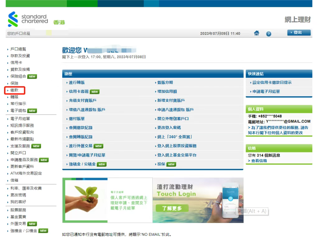Select 轉賬 from sidebar menu

tap(14, 97)
